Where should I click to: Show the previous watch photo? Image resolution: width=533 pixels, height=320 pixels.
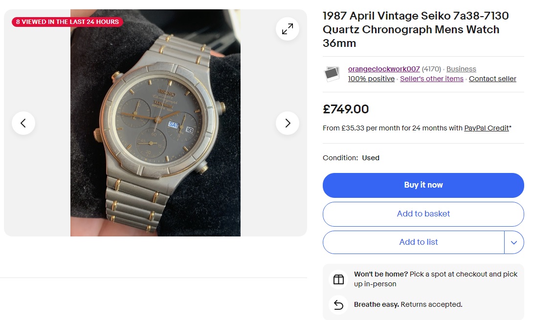click(x=23, y=123)
